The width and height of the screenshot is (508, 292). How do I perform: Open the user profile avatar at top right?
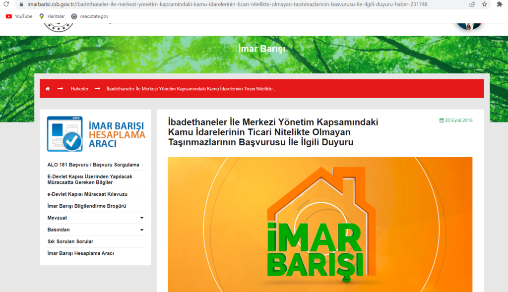coord(468,24)
